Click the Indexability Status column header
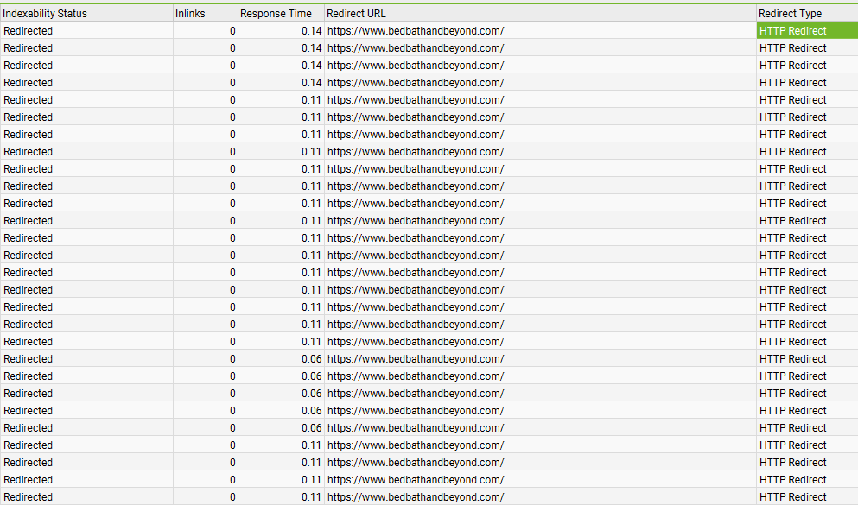The height and width of the screenshot is (505, 858). 45,14
